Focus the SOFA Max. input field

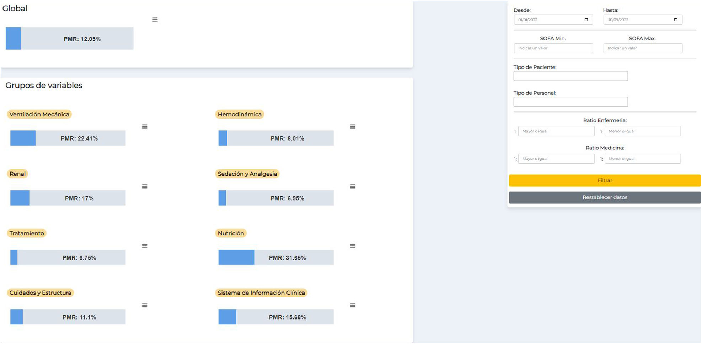[643, 48]
